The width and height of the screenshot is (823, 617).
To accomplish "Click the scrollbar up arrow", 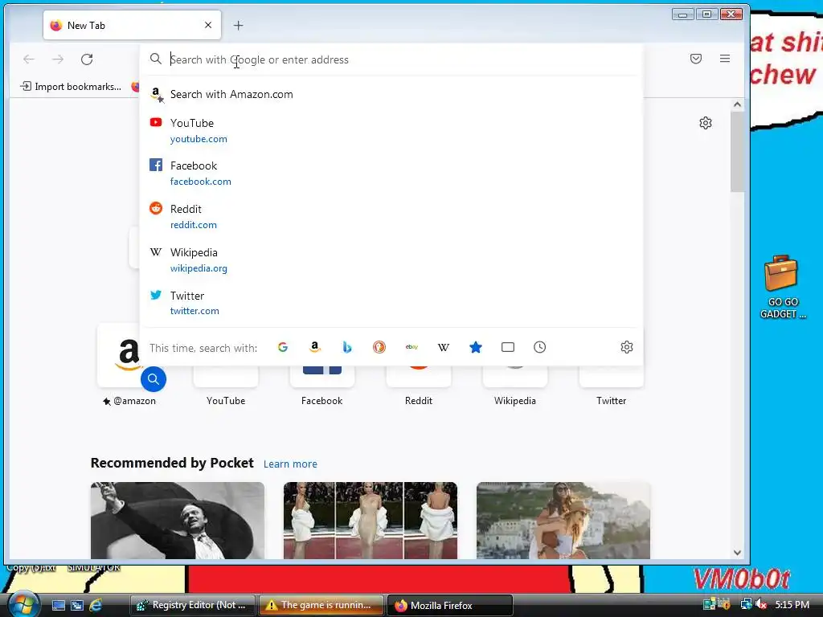I will pos(737,104).
